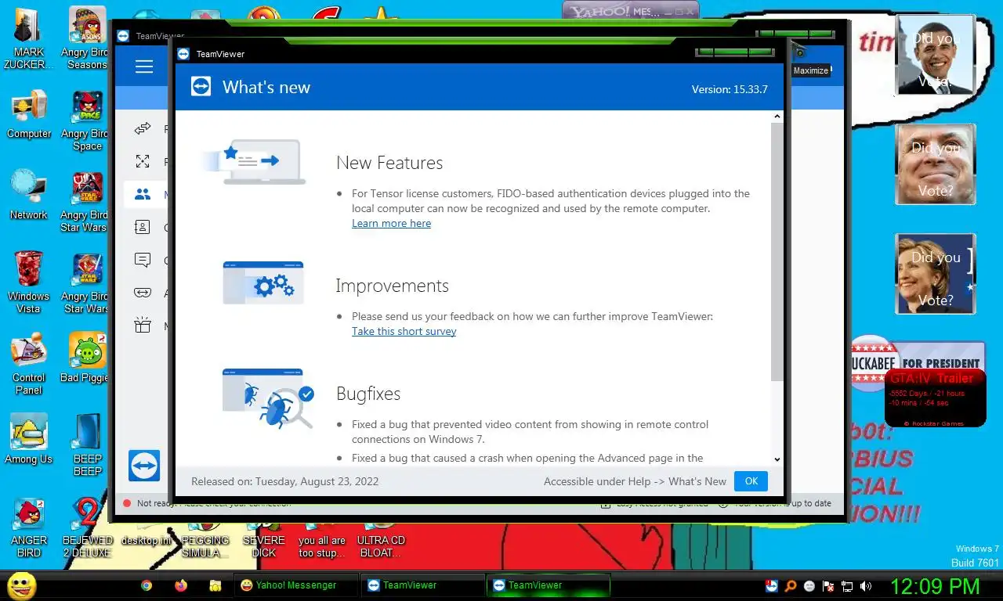Click the Yahoo! Messenger window title bar
Screen dimensions: 1003x601
click(x=630, y=11)
